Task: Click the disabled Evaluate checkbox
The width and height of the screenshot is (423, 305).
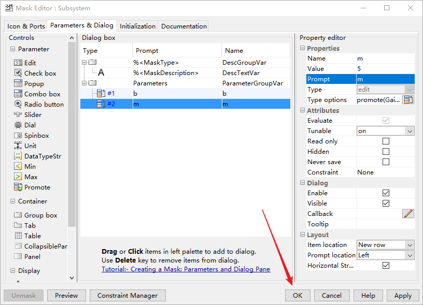Action: coord(386,121)
